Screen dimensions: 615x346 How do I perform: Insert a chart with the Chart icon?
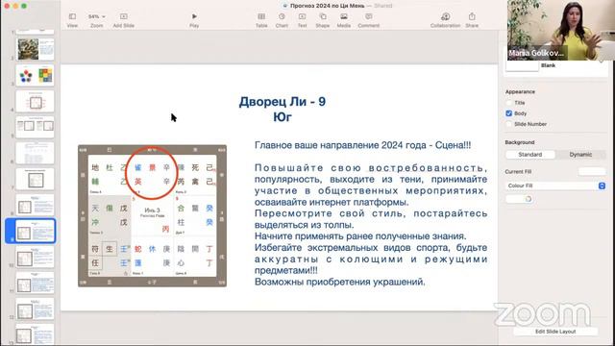[282, 20]
